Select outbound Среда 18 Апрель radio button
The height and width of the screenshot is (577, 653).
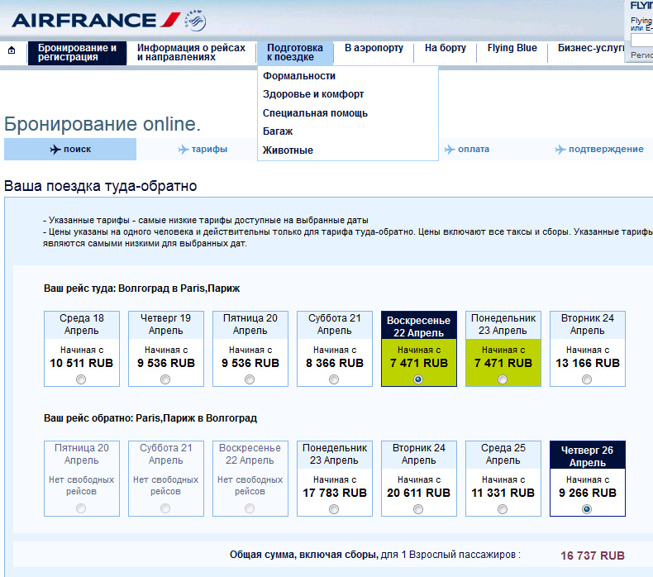point(81,379)
